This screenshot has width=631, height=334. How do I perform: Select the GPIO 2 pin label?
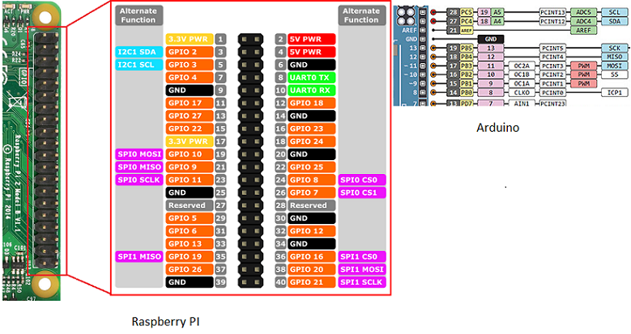coord(190,52)
